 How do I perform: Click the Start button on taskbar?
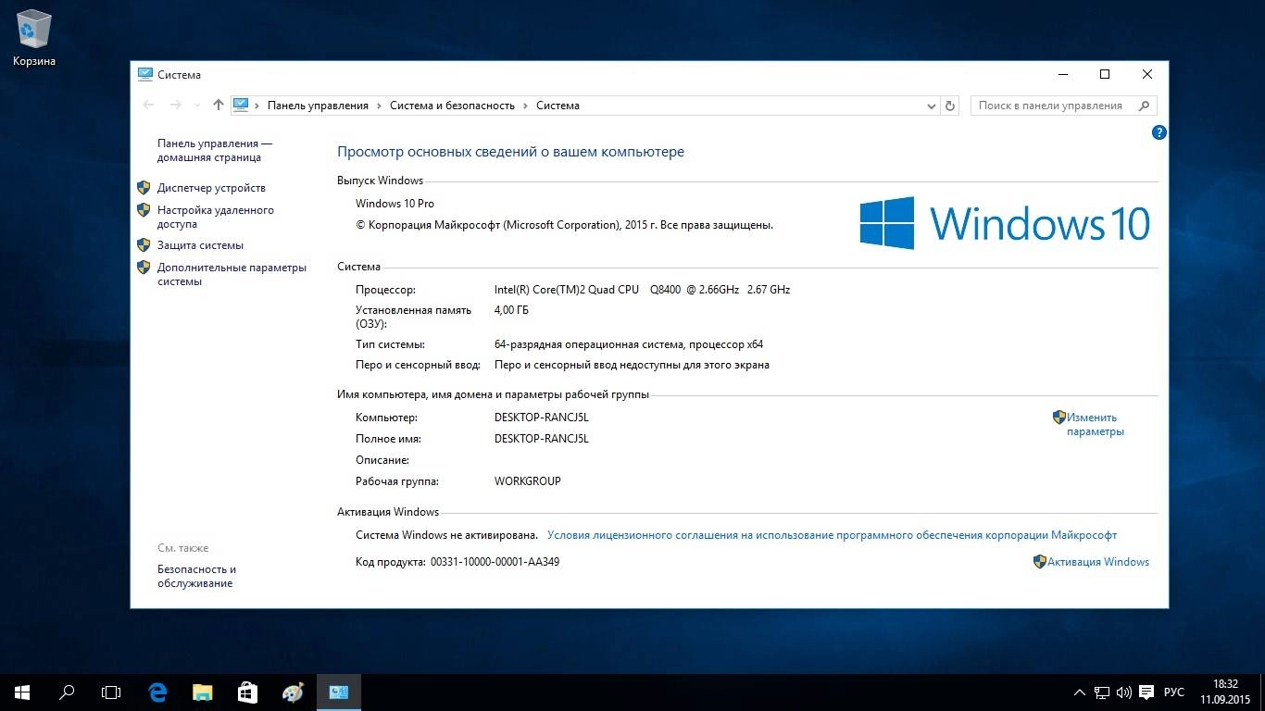coord(22,692)
